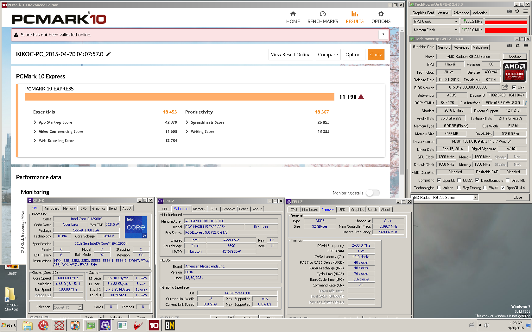Viewport: 532px width, 332px height.
Task: Click the CPU-Z chip taskbar icon
Action: coord(105,325)
